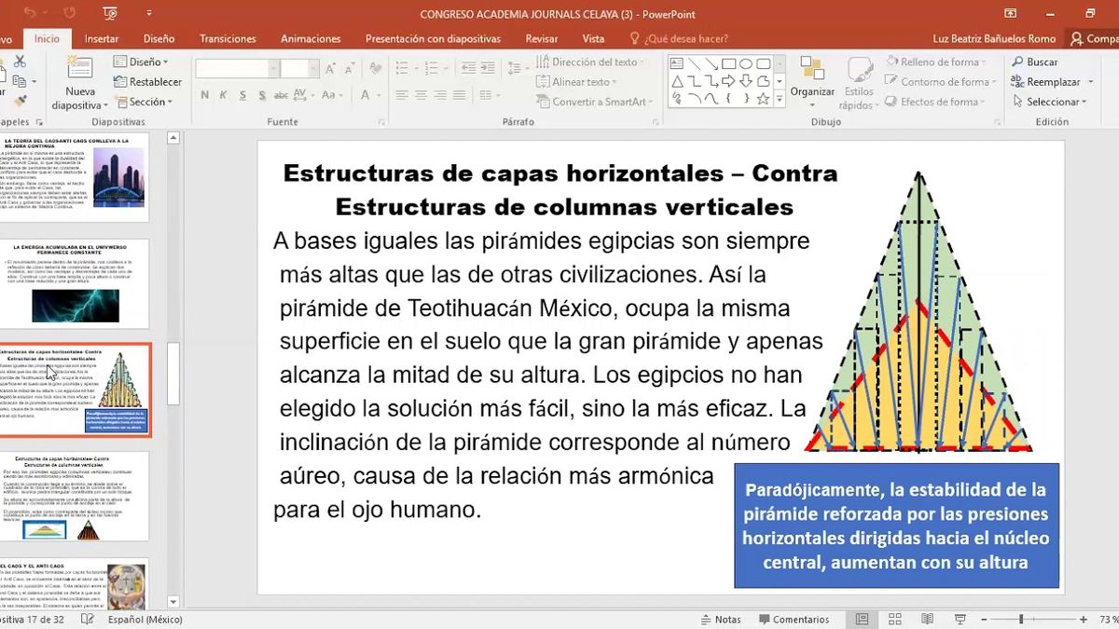Click the Buscar magnifier icon
This screenshot has width=1119, height=629.
tap(1018, 62)
